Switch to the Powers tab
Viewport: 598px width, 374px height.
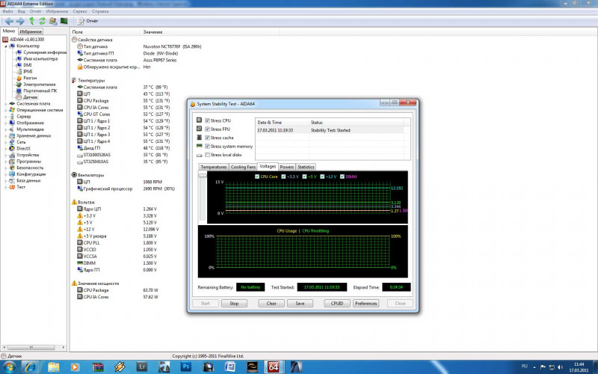click(287, 167)
